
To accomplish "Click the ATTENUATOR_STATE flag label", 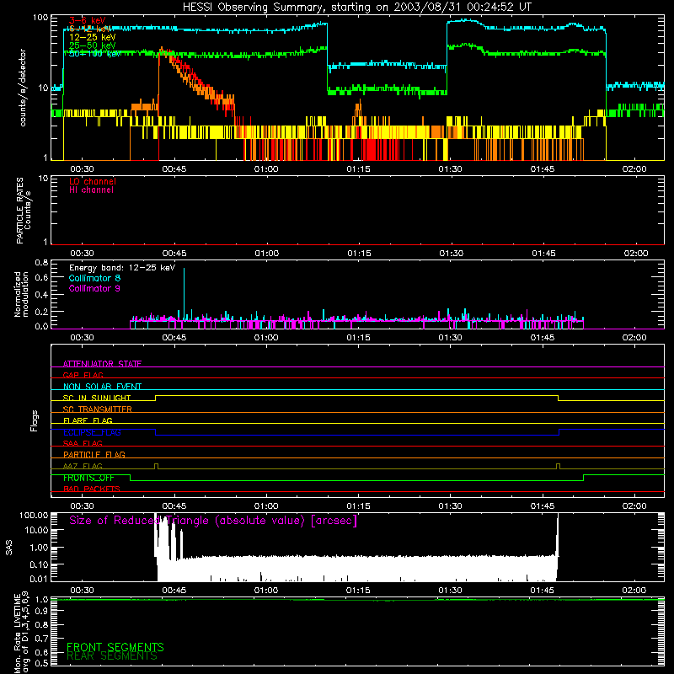I will pos(102,364).
